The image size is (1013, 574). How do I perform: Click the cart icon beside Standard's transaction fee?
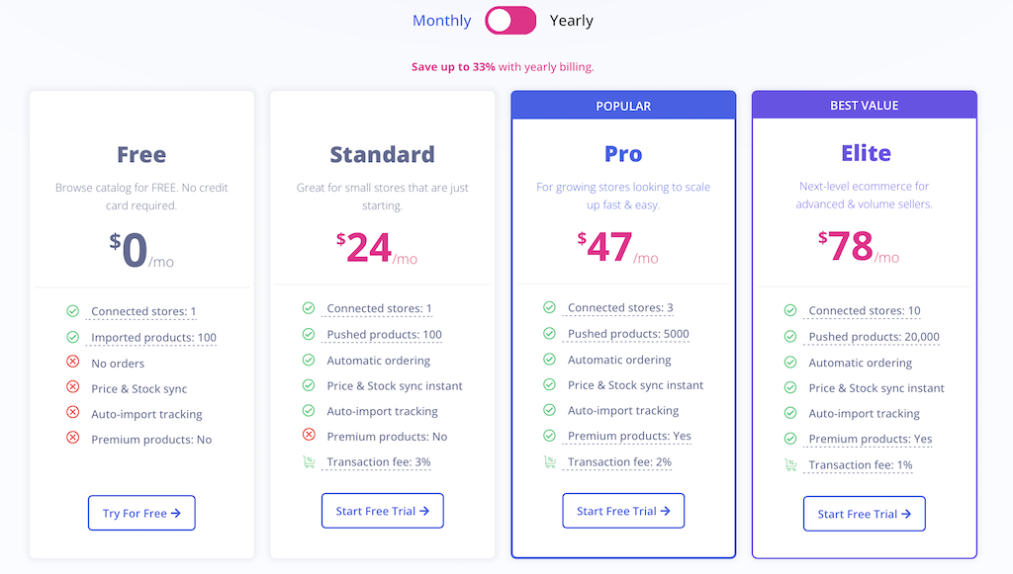coord(310,462)
